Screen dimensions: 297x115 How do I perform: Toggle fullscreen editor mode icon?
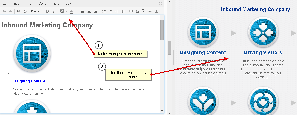tap(160, 3)
